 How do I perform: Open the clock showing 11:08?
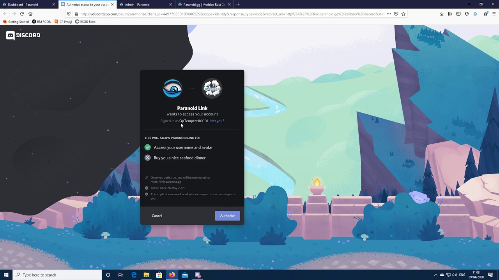click(x=476, y=275)
